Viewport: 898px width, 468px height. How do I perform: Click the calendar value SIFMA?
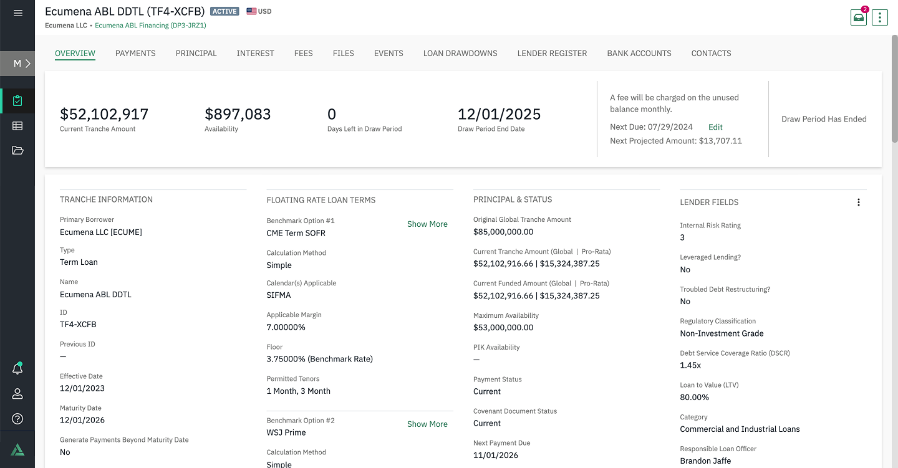tap(279, 295)
